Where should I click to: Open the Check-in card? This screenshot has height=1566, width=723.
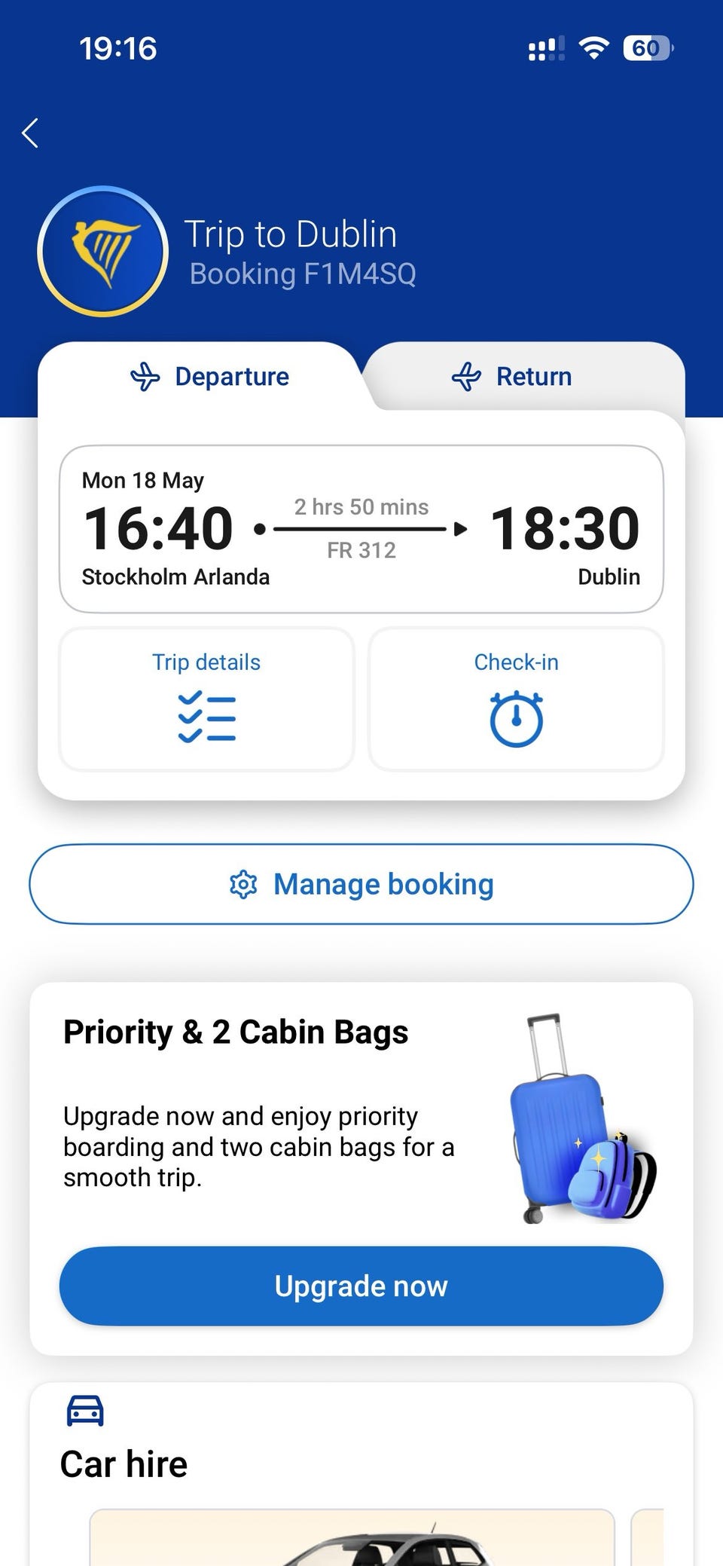[x=516, y=699]
